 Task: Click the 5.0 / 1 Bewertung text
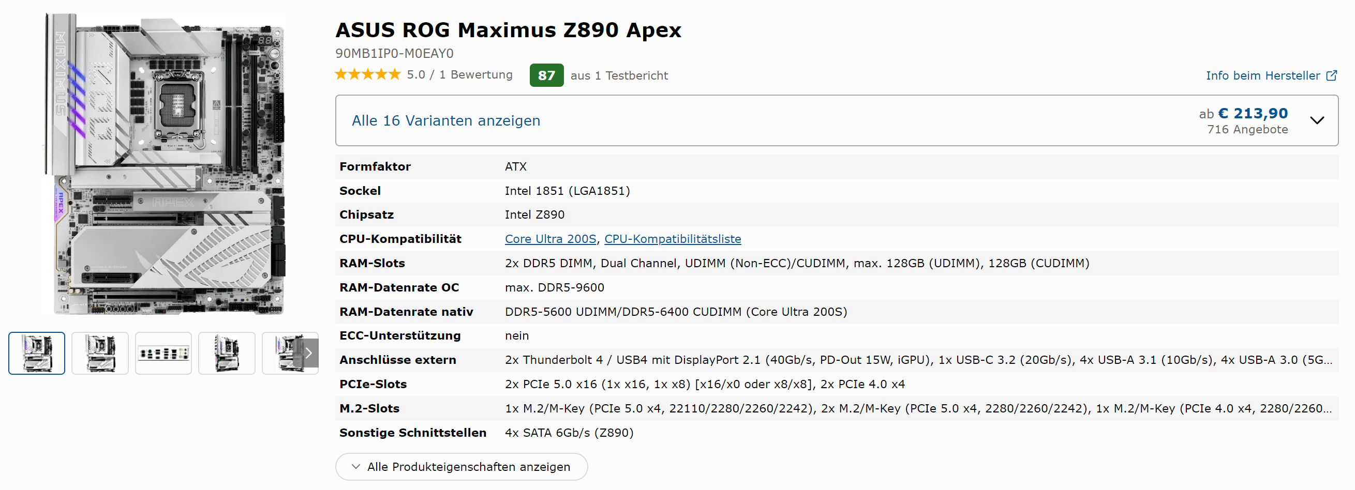pos(459,74)
